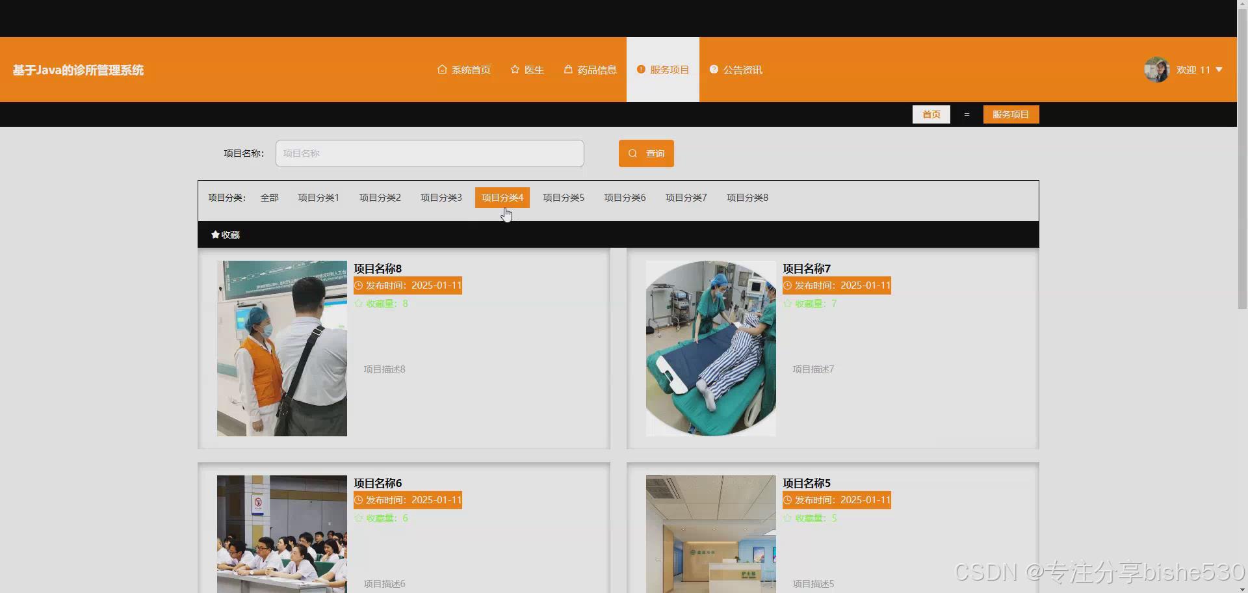
Task: Open the 项目名称6 classroom thumbnail
Action: coord(282,534)
